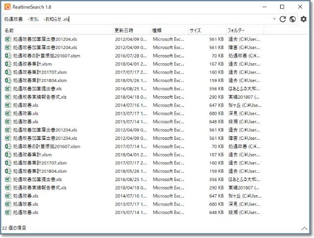Select the 2017/07/14 modified date cell

click(x=131, y=146)
